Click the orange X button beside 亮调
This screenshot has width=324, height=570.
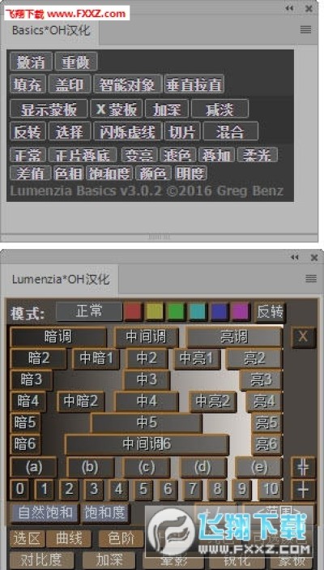303,337
